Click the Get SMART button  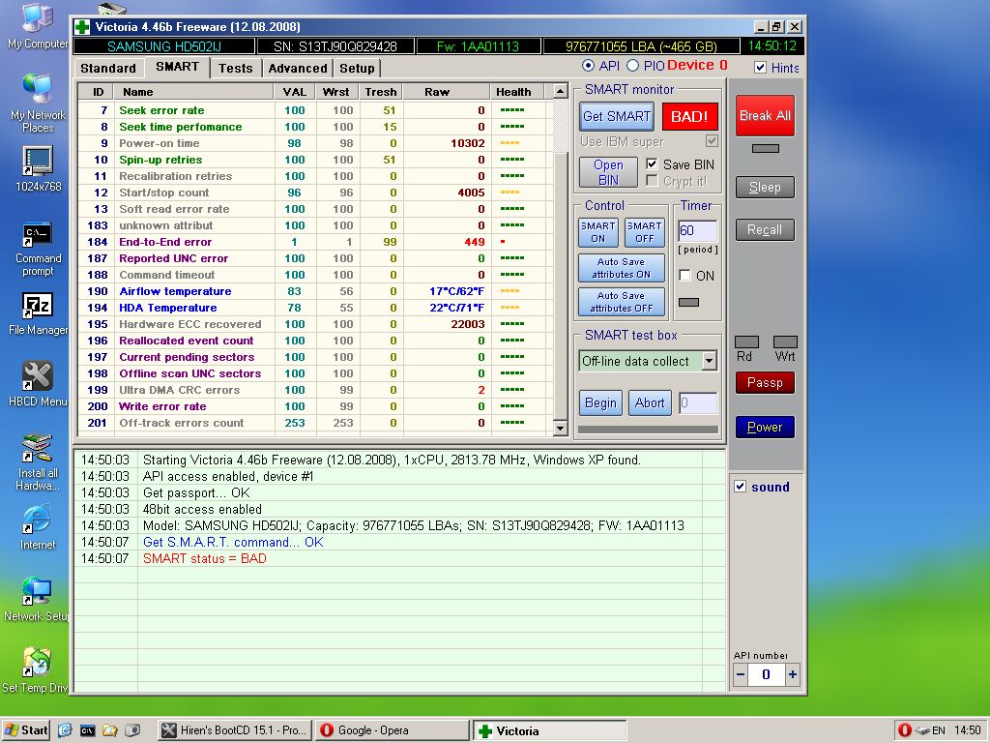pyautogui.click(x=616, y=116)
